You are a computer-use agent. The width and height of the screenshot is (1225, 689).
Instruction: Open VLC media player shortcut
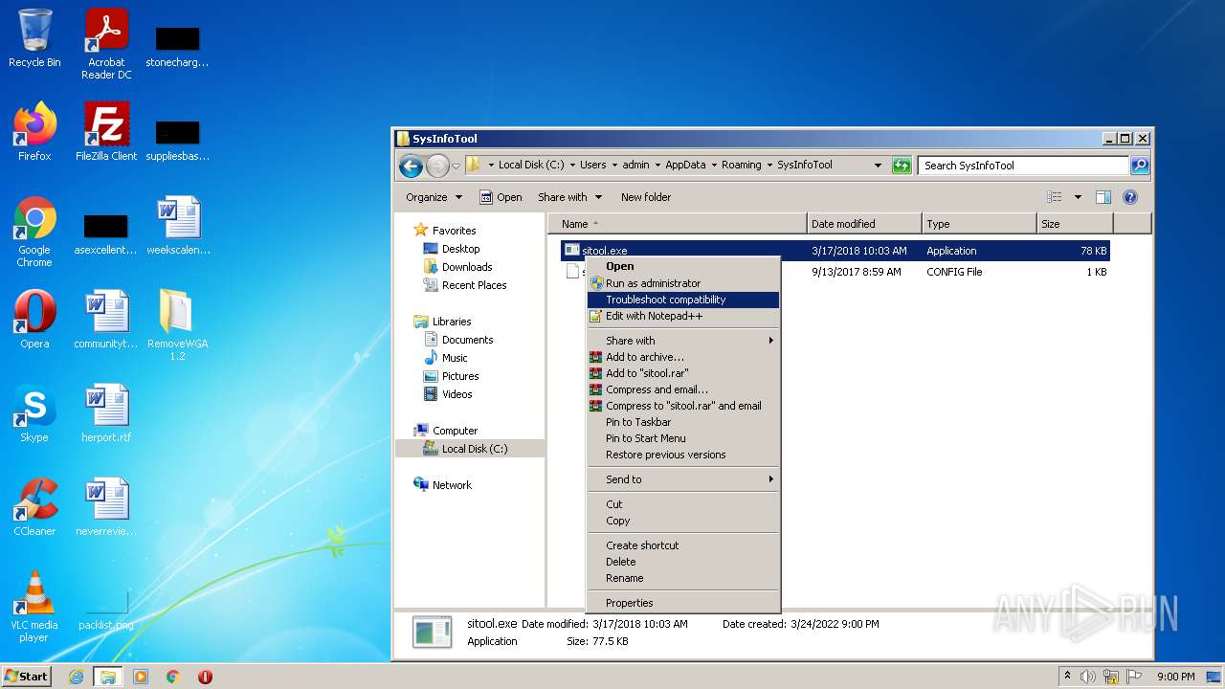(x=34, y=606)
